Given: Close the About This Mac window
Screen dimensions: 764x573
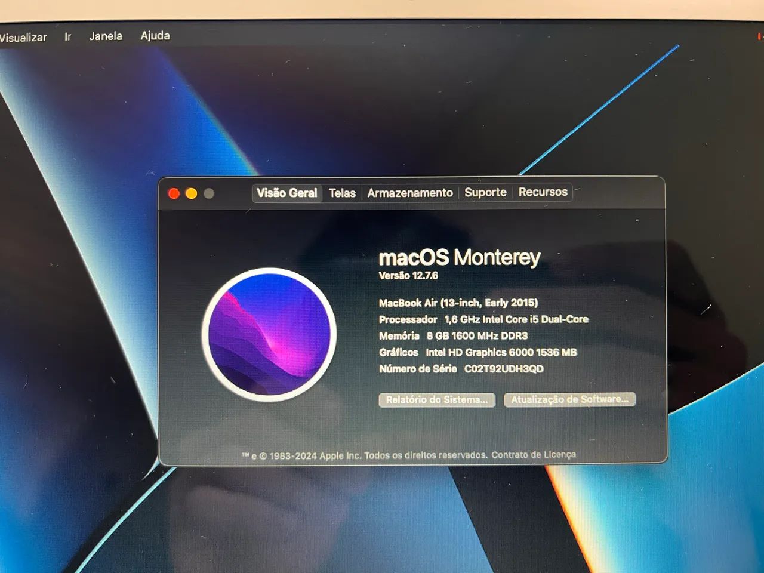Looking at the screenshot, I should coord(174,193).
